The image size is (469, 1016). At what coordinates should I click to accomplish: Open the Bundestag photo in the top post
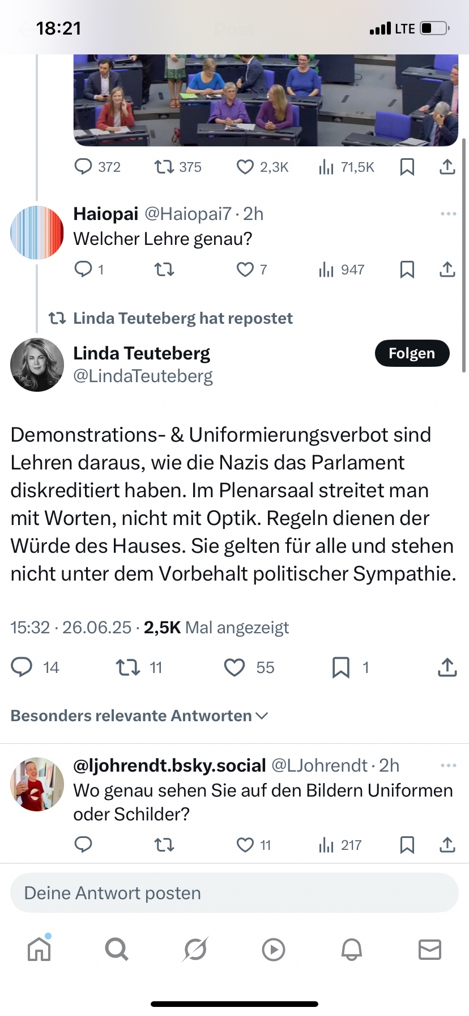click(x=266, y=100)
